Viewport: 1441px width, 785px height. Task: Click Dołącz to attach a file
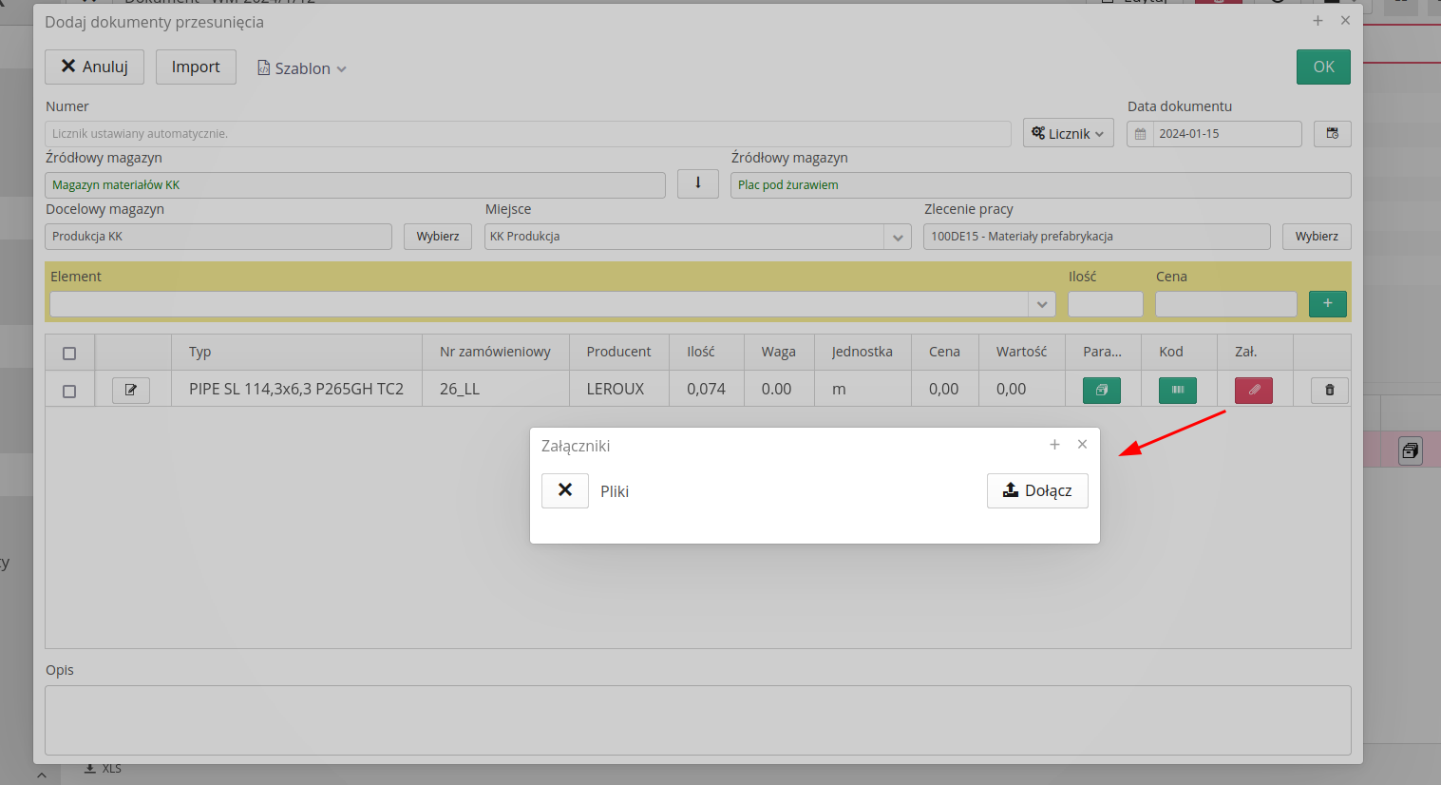pos(1037,490)
